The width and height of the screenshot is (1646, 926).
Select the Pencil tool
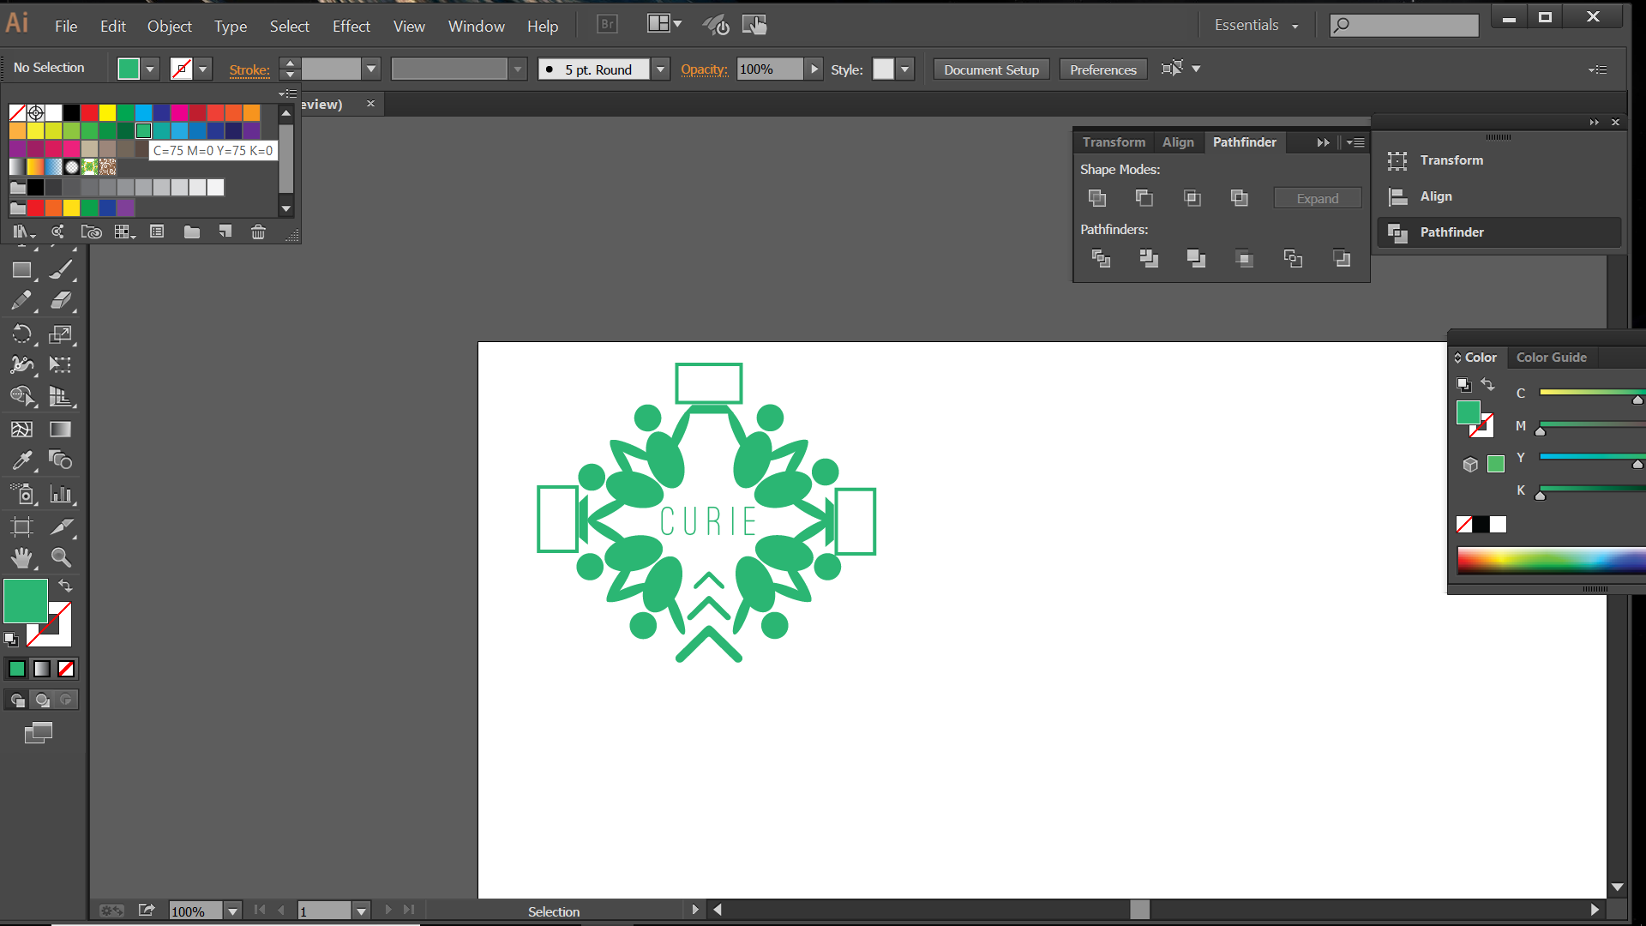tap(22, 301)
